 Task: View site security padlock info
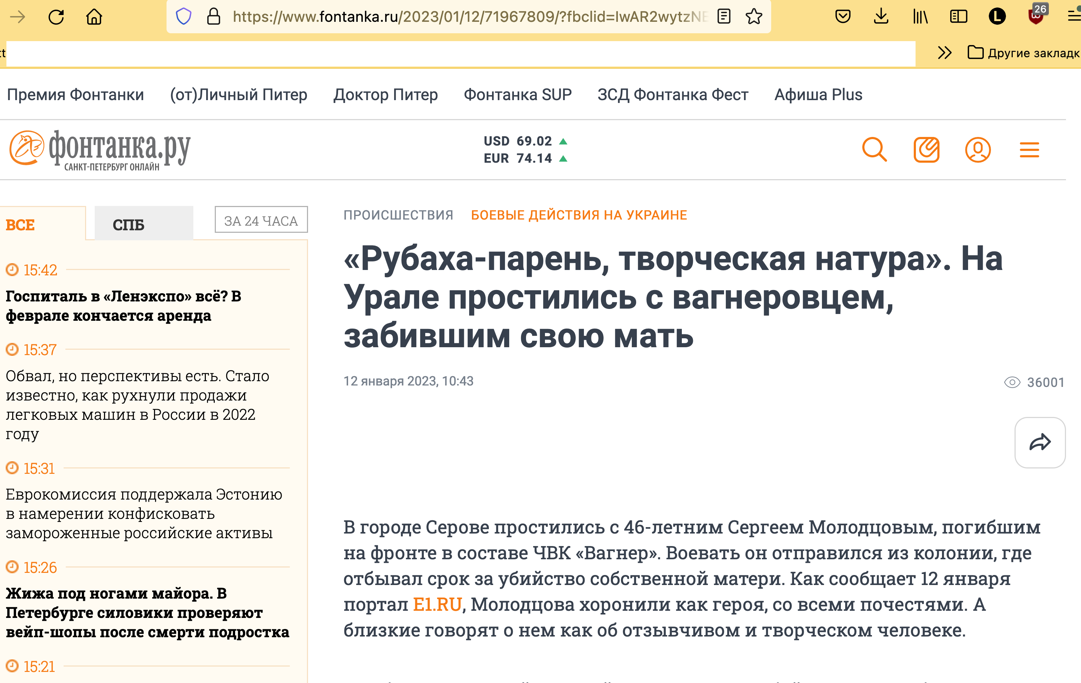[x=214, y=16]
